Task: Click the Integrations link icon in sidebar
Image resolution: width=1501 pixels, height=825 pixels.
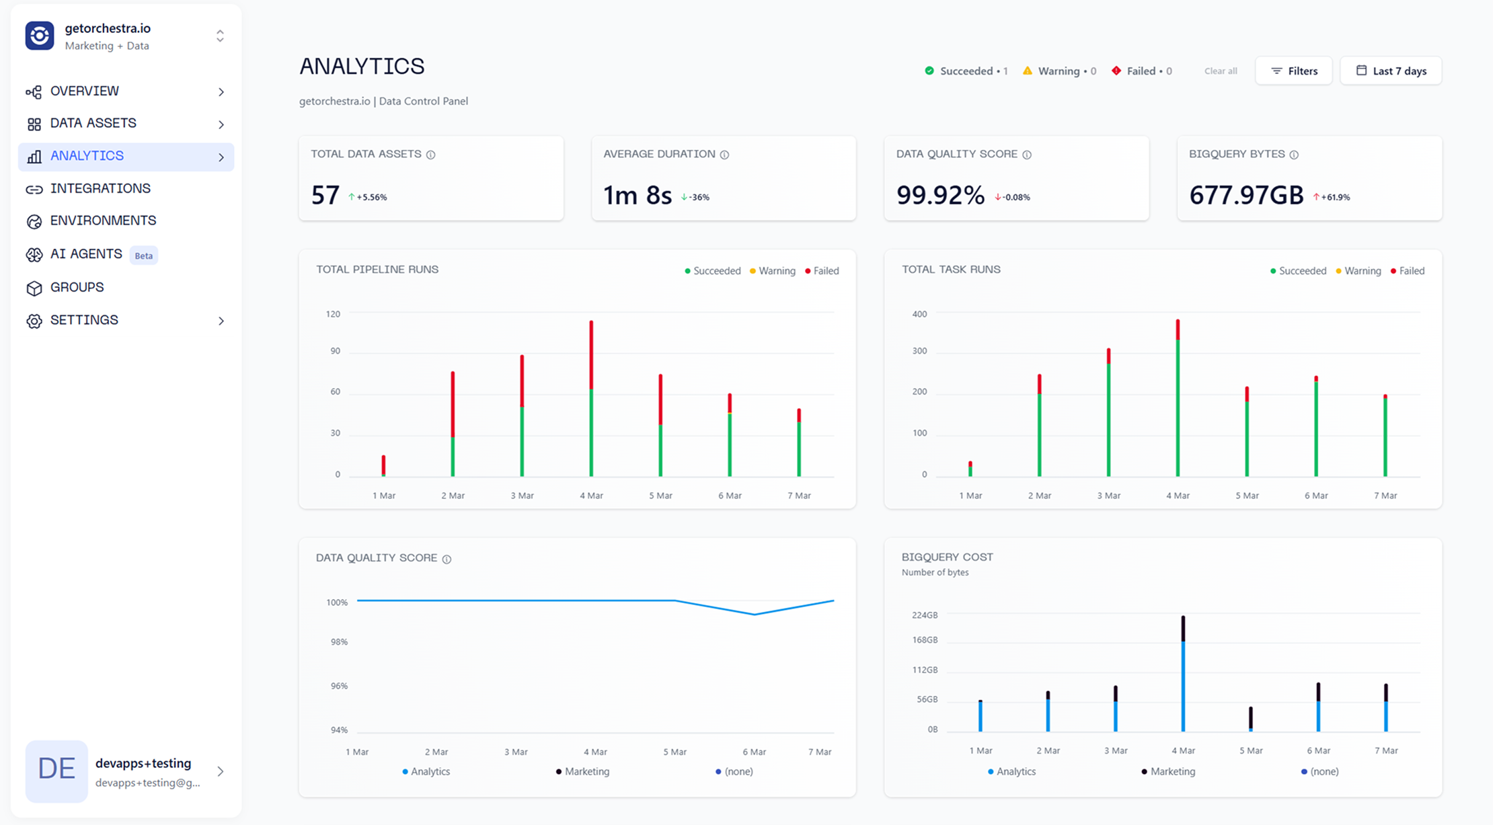Action: [34, 190]
